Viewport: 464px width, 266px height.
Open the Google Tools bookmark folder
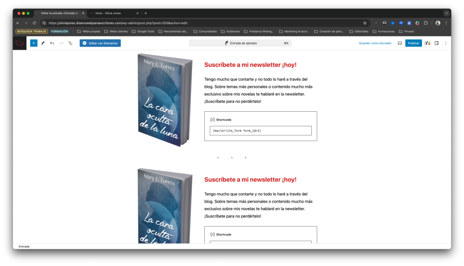pyautogui.click(x=143, y=31)
